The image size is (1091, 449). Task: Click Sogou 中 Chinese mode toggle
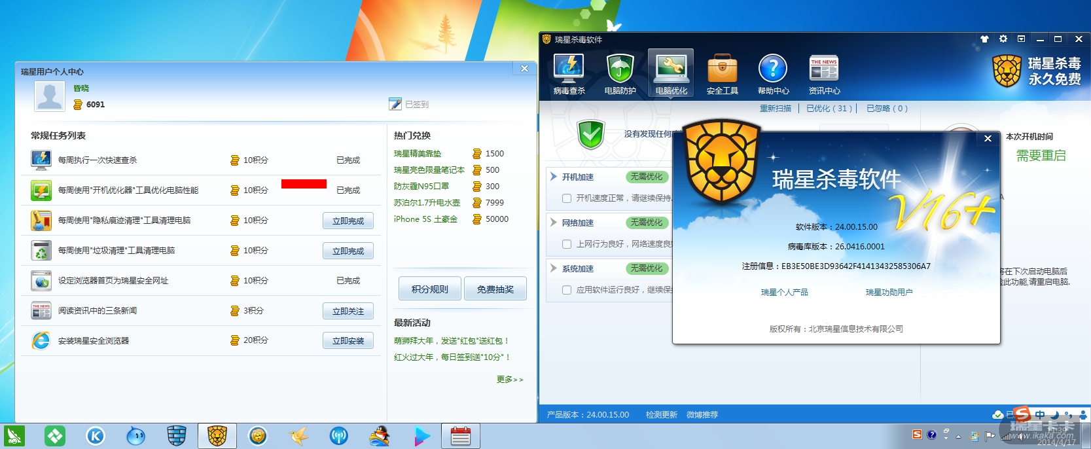point(1040,414)
